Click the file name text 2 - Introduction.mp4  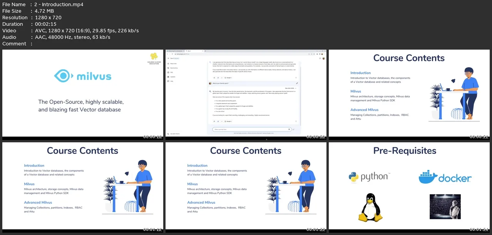point(59,4)
